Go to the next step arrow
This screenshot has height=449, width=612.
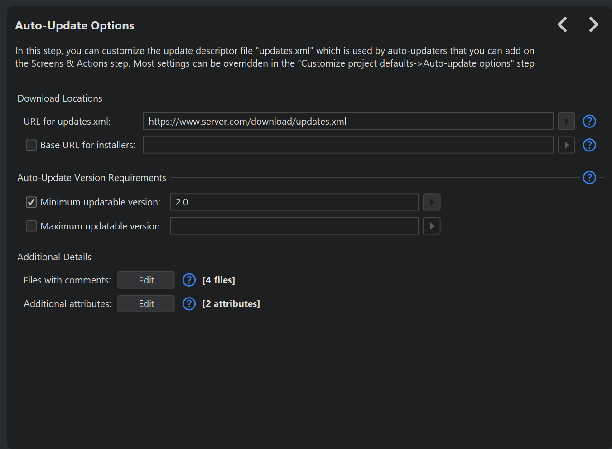pyautogui.click(x=593, y=24)
